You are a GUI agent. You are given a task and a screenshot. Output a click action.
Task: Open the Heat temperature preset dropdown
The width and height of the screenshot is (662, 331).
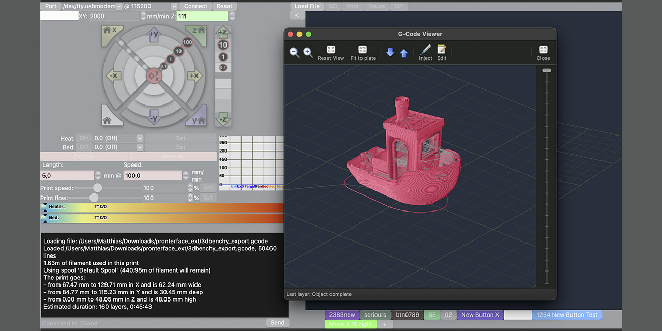[140, 138]
